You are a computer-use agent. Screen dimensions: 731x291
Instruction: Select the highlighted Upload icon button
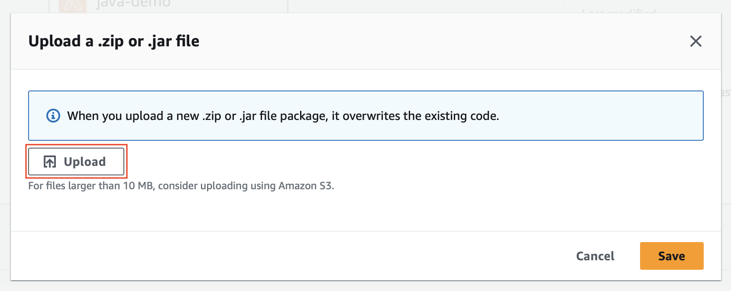pos(76,161)
